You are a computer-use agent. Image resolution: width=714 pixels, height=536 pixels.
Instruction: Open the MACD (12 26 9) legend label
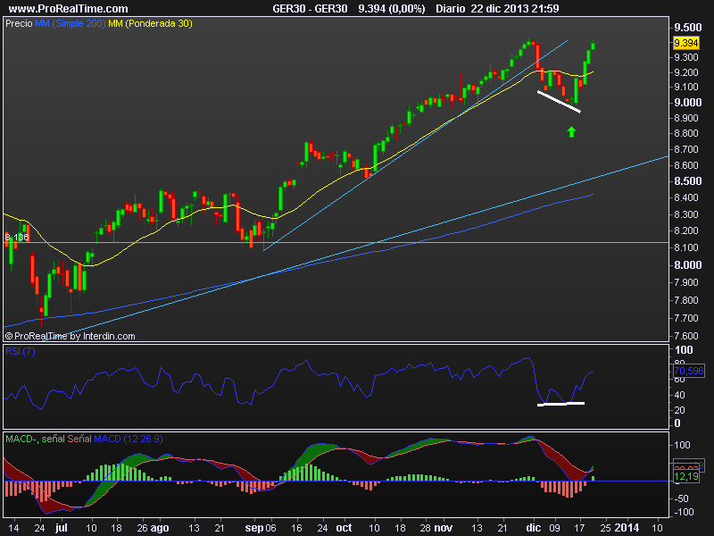(129, 439)
